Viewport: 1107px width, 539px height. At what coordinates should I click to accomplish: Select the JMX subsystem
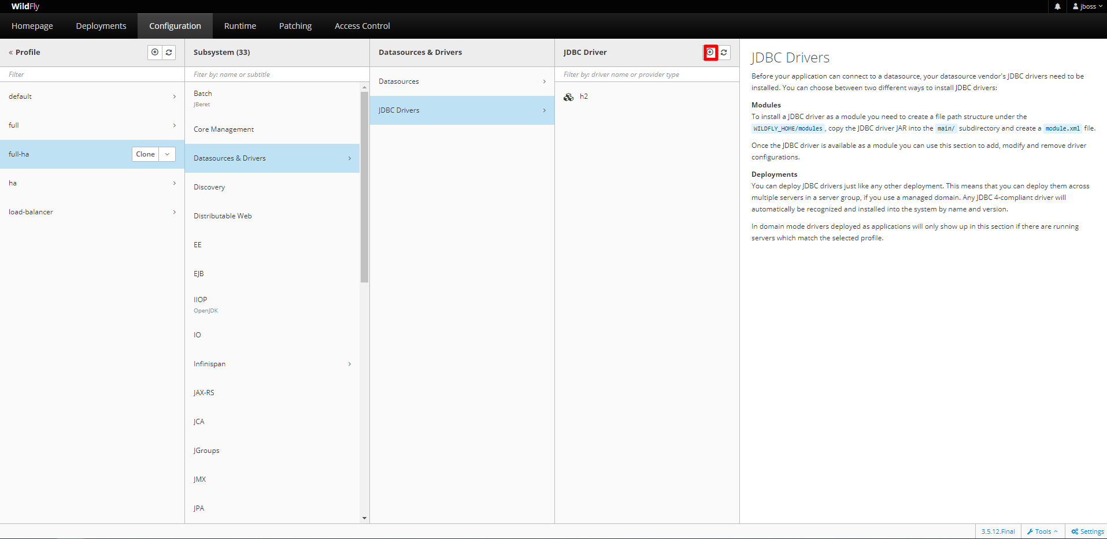272,479
